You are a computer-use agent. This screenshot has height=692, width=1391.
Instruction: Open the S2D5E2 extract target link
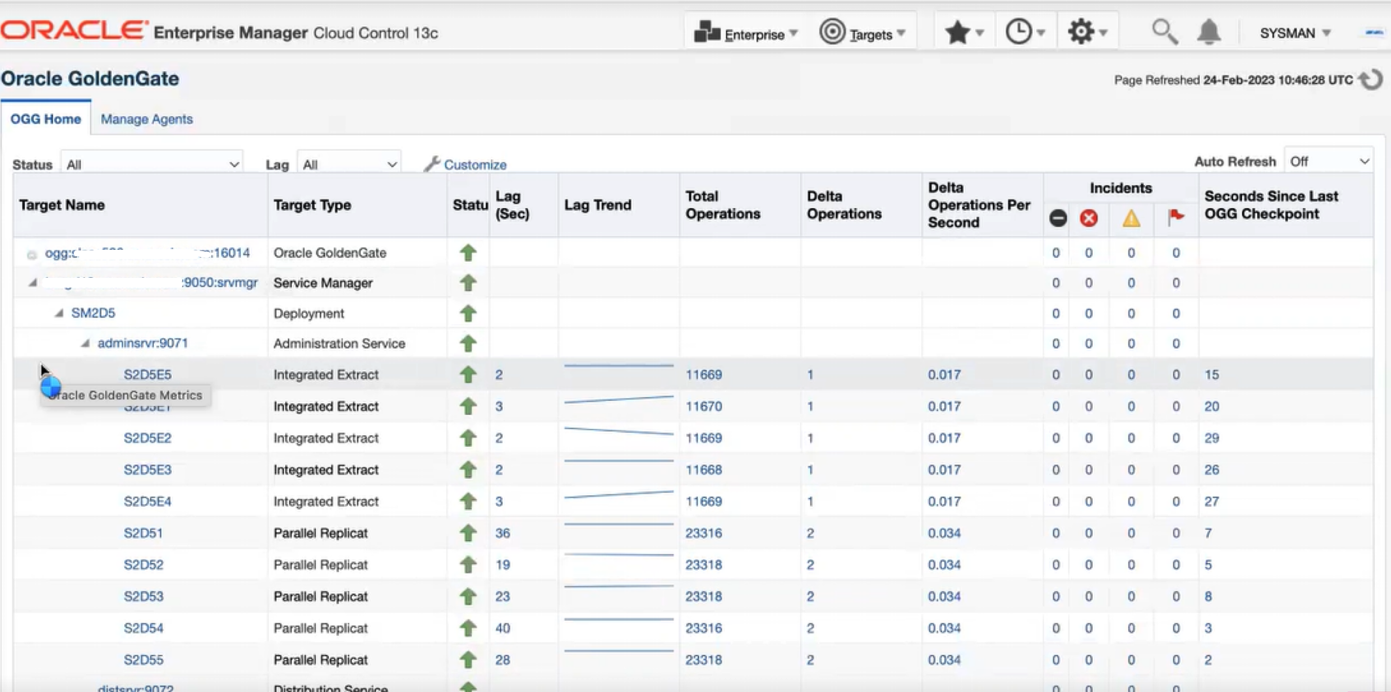click(148, 438)
